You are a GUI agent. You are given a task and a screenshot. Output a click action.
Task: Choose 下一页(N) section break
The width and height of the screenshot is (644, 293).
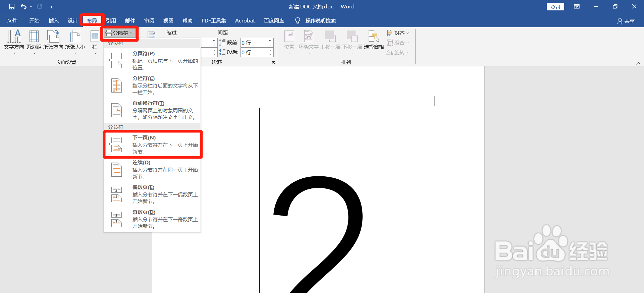pos(153,144)
